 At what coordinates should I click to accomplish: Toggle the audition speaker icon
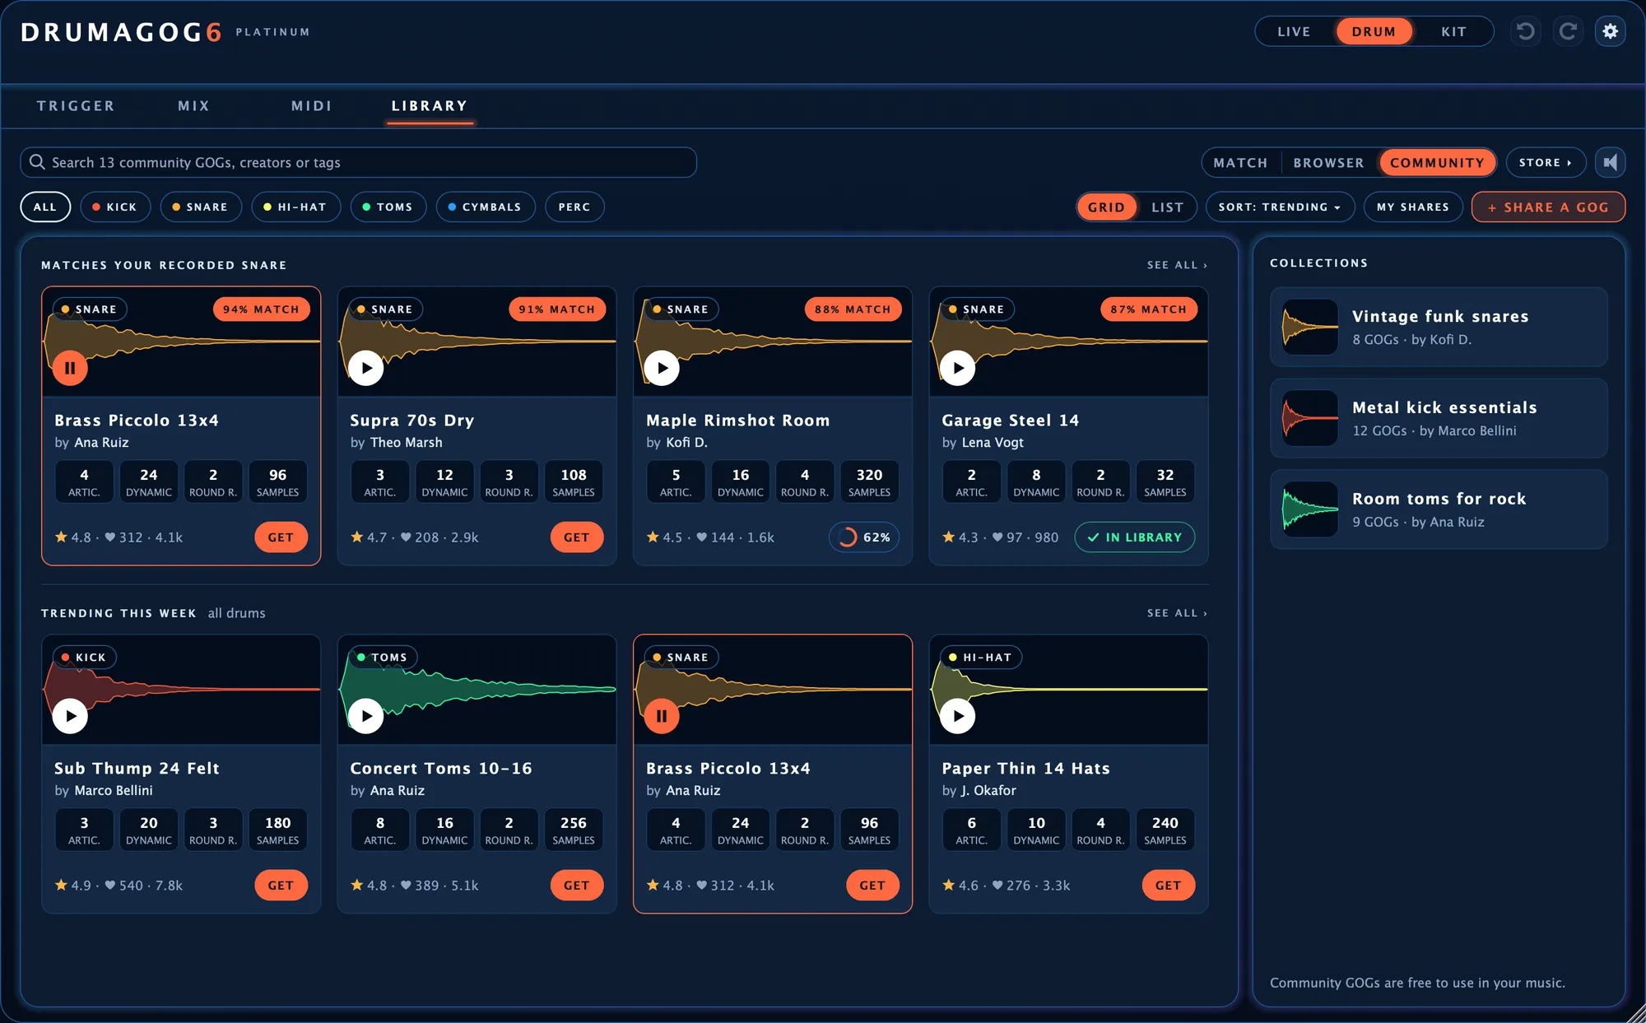click(x=1611, y=162)
